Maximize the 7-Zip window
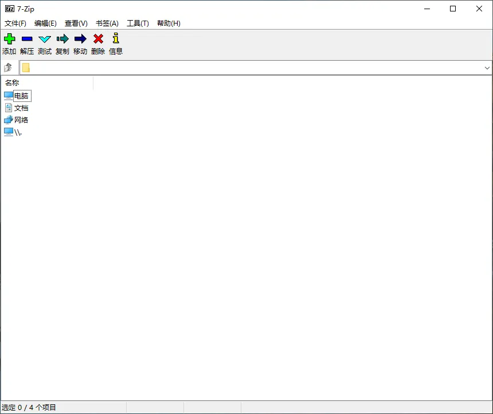 [x=453, y=9]
